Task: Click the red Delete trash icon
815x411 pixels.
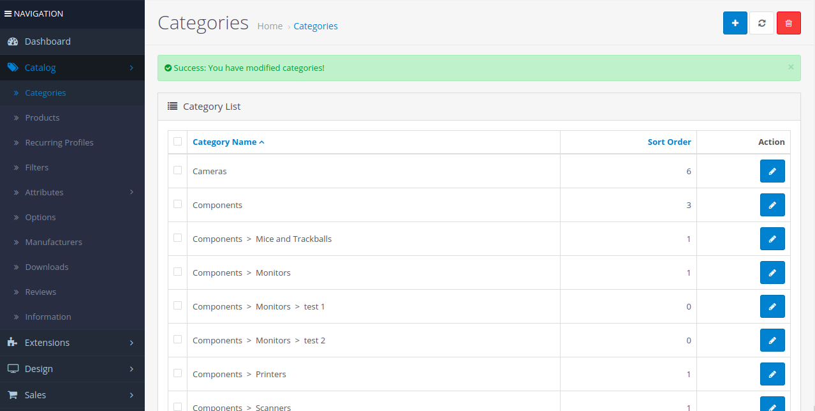Action: [x=788, y=22]
